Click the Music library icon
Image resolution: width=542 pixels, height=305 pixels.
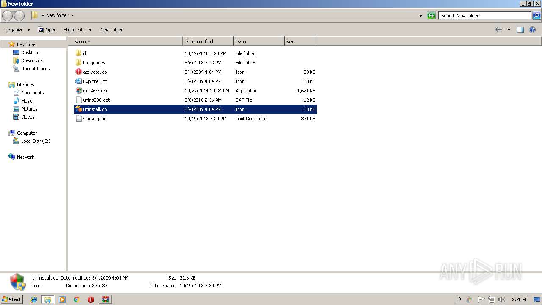(16, 101)
